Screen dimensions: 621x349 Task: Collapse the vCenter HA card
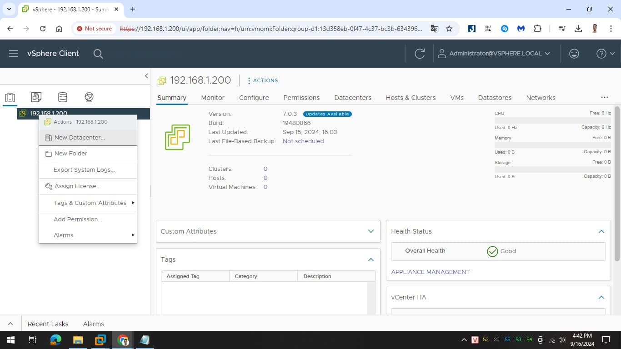click(601, 297)
